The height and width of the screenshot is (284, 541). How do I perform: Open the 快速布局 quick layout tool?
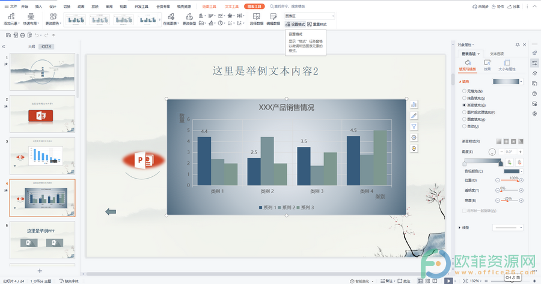click(x=31, y=19)
